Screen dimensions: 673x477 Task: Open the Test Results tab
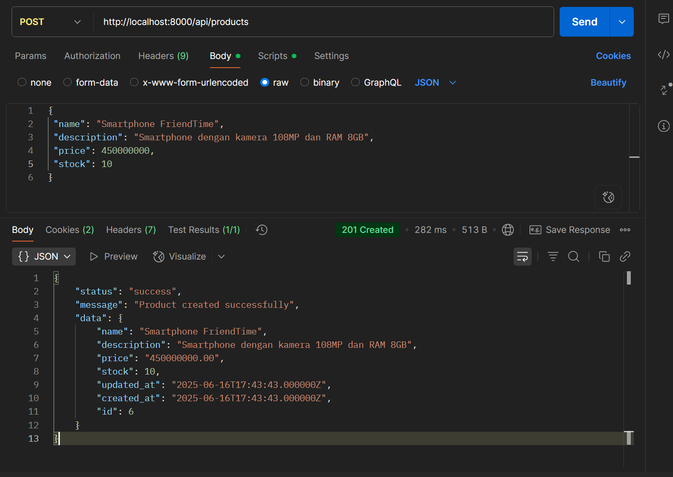[204, 230]
